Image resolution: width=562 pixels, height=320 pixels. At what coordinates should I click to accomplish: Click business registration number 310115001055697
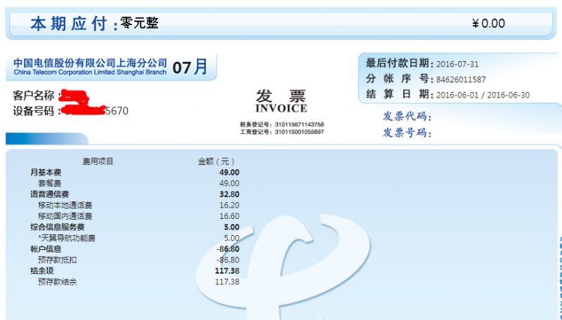[299, 132]
